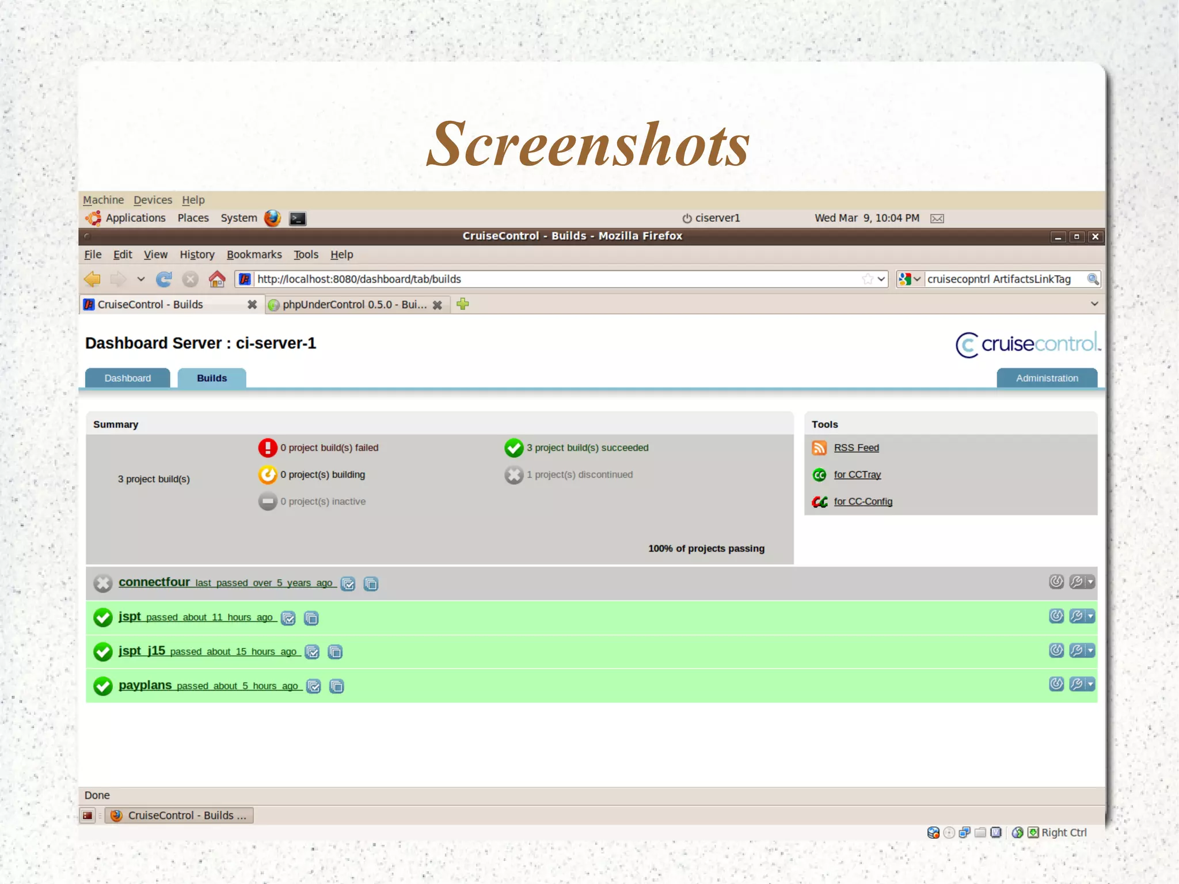Open all successful builds icon for jspt_j15
The height and width of the screenshot is (884, 1179).
click(312, 652)
